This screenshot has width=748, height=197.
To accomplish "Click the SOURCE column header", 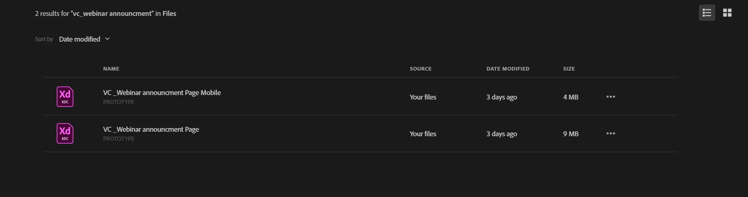I will click(420, 69).
